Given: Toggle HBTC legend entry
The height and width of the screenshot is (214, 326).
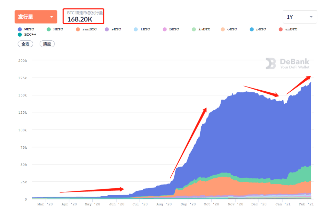Looking at the screenshot, I should click(55, 29).
